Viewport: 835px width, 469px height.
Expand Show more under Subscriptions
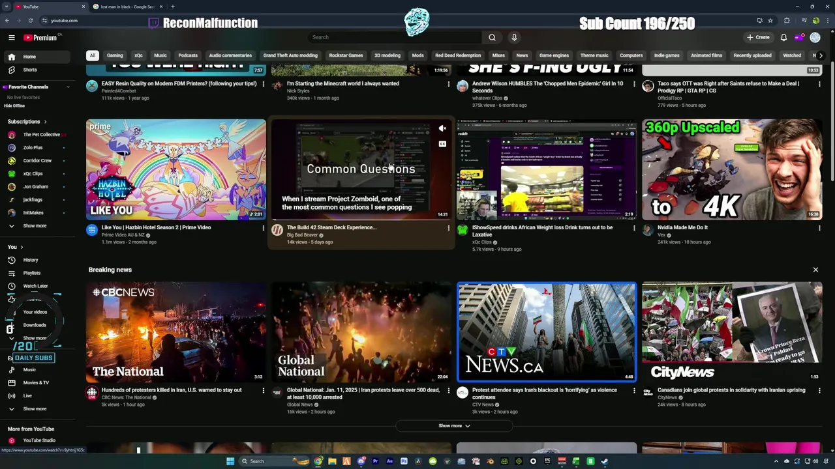click(x=36, y=226)
